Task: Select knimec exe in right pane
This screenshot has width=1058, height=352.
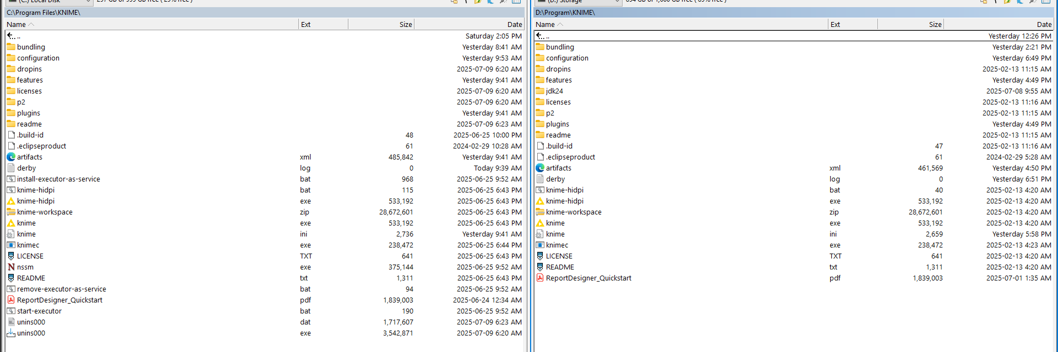Action: pyautogui.click(x=557, y=245)
